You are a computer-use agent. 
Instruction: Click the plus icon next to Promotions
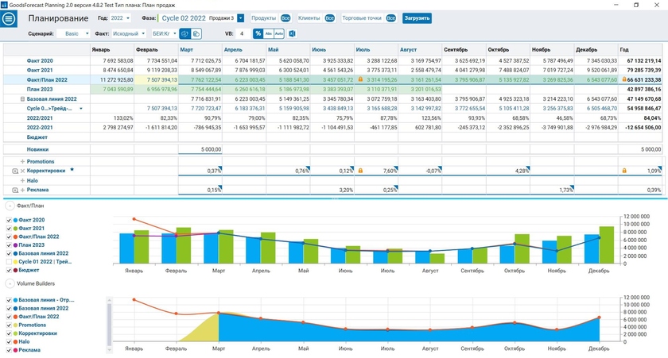pyautogui.click(x=23, y=161)
